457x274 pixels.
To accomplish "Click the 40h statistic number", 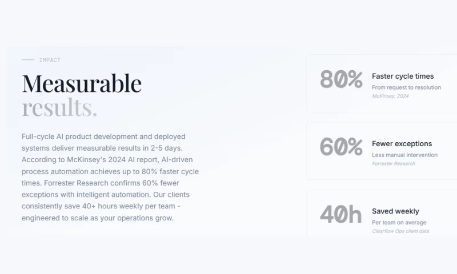I will pyautogui.click(x=340, y=215).
